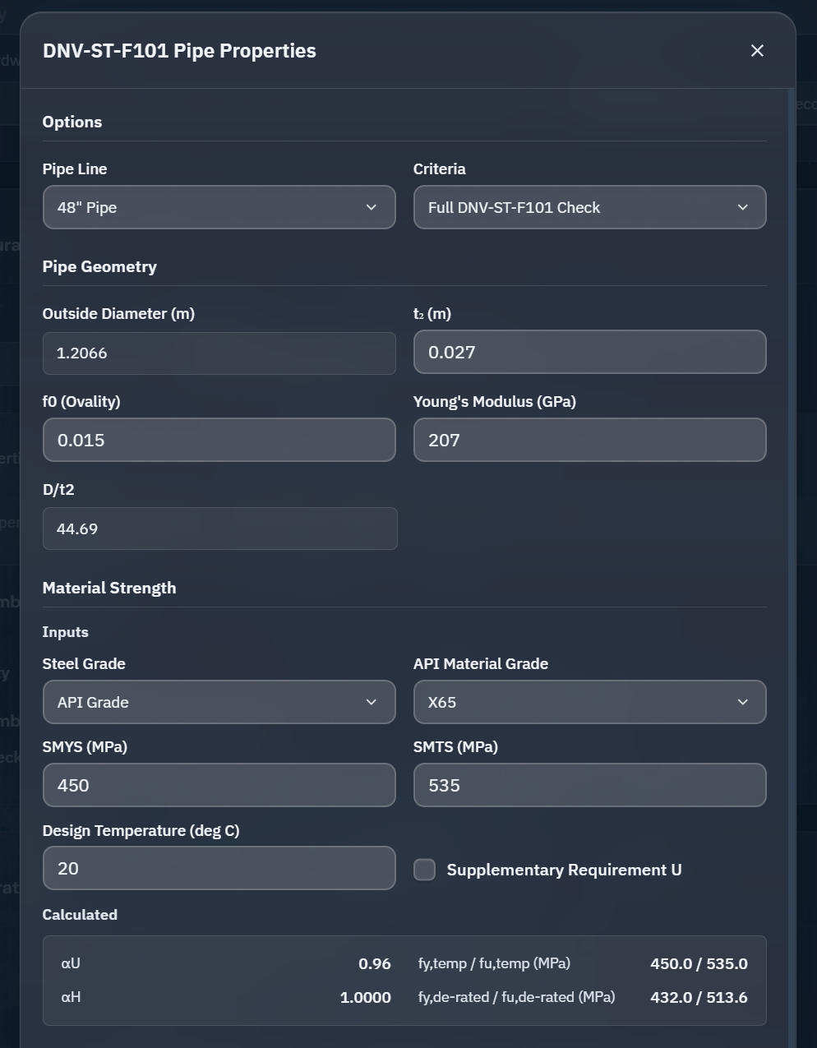Viewport: 817px width, 1048px height.
Task: Click the dialog's vertical scrollbar
Action: (x=792, y=493)
